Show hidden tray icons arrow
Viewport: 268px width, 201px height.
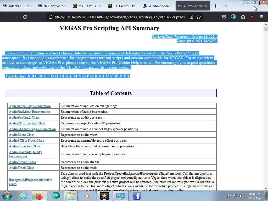222,196
